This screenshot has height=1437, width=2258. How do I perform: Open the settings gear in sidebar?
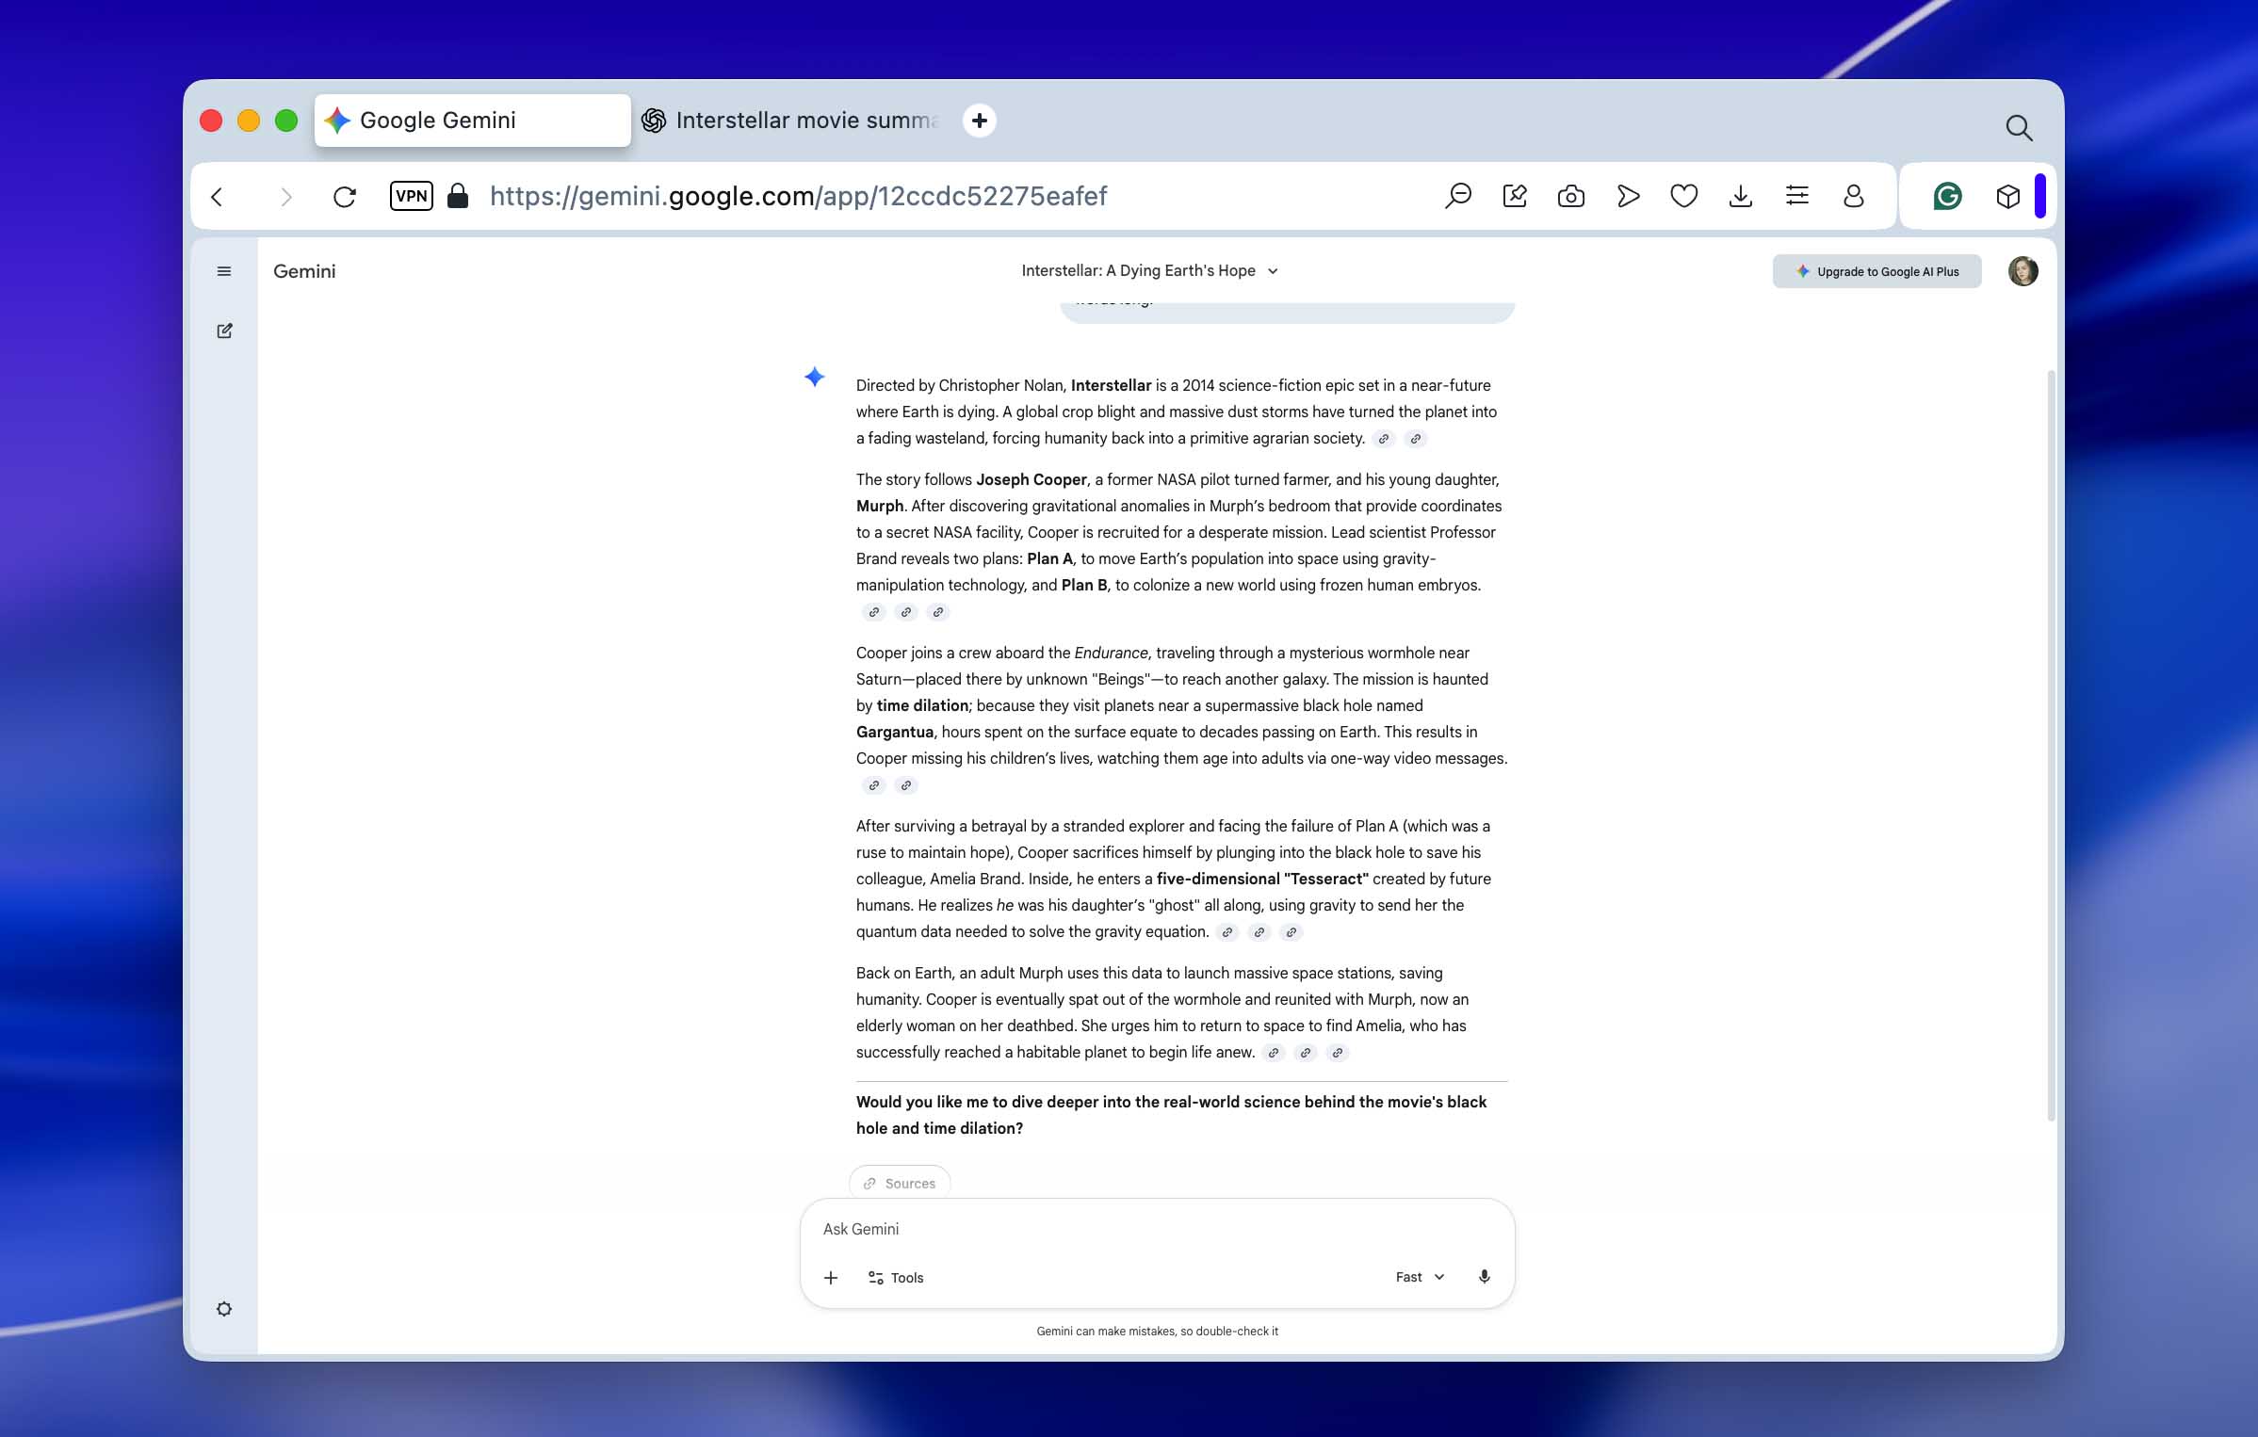(x=224, y=1309)
